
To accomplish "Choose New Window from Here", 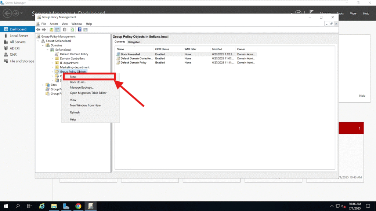I will tap(90, 105).
